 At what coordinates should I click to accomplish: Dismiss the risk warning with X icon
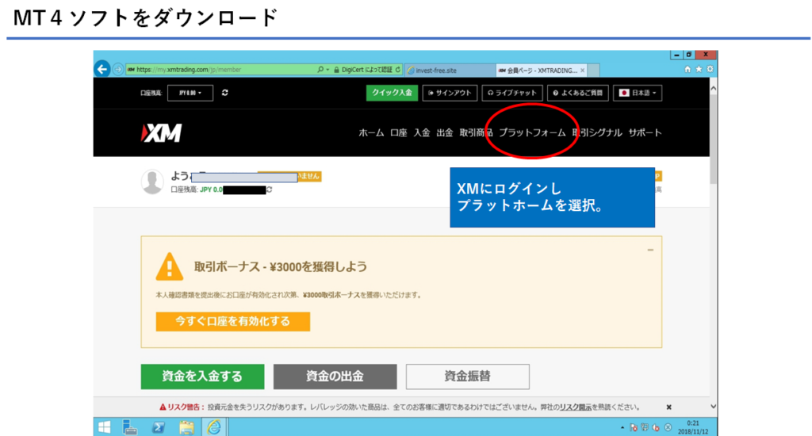coord(668,407)
